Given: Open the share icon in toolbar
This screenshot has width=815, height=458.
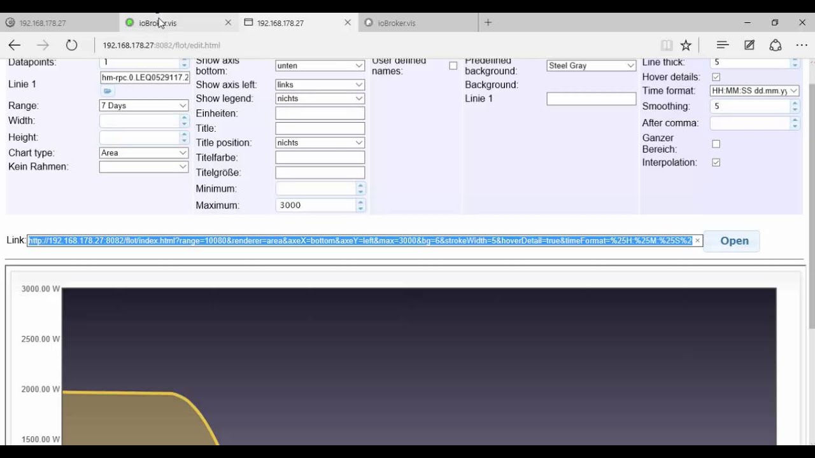Looking at the screenshot, I should pyautogui.click(x=776, y=45).
